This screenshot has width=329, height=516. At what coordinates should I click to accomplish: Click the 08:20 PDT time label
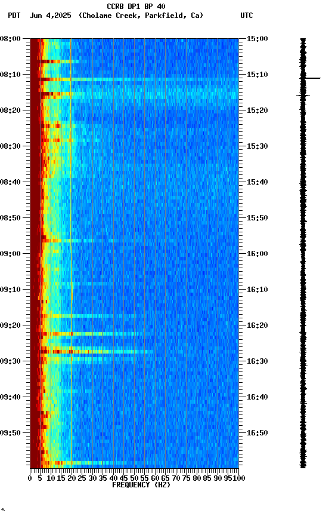10,110
